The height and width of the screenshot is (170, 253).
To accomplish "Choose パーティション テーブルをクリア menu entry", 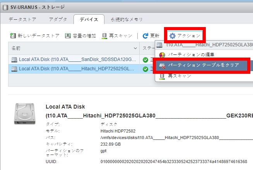I will 202,65.
